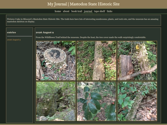167x125 pixels.
Task: Click the entries sidebar heading
Action: pos(11,32)
